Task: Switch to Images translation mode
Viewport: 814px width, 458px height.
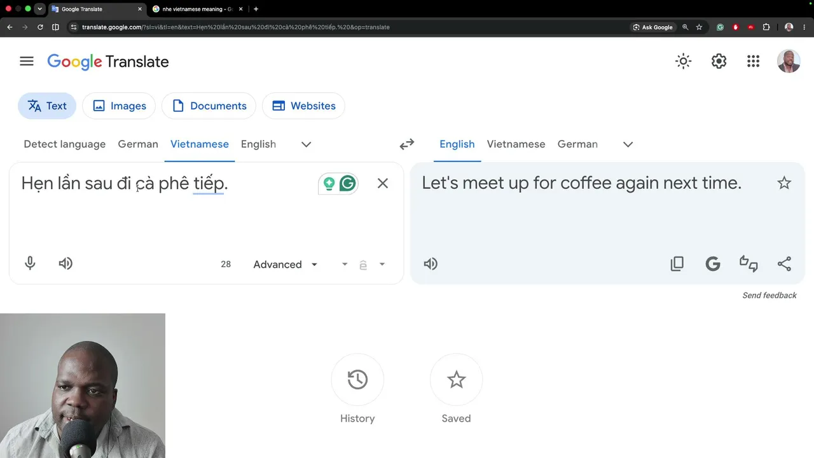Action: 119,106
